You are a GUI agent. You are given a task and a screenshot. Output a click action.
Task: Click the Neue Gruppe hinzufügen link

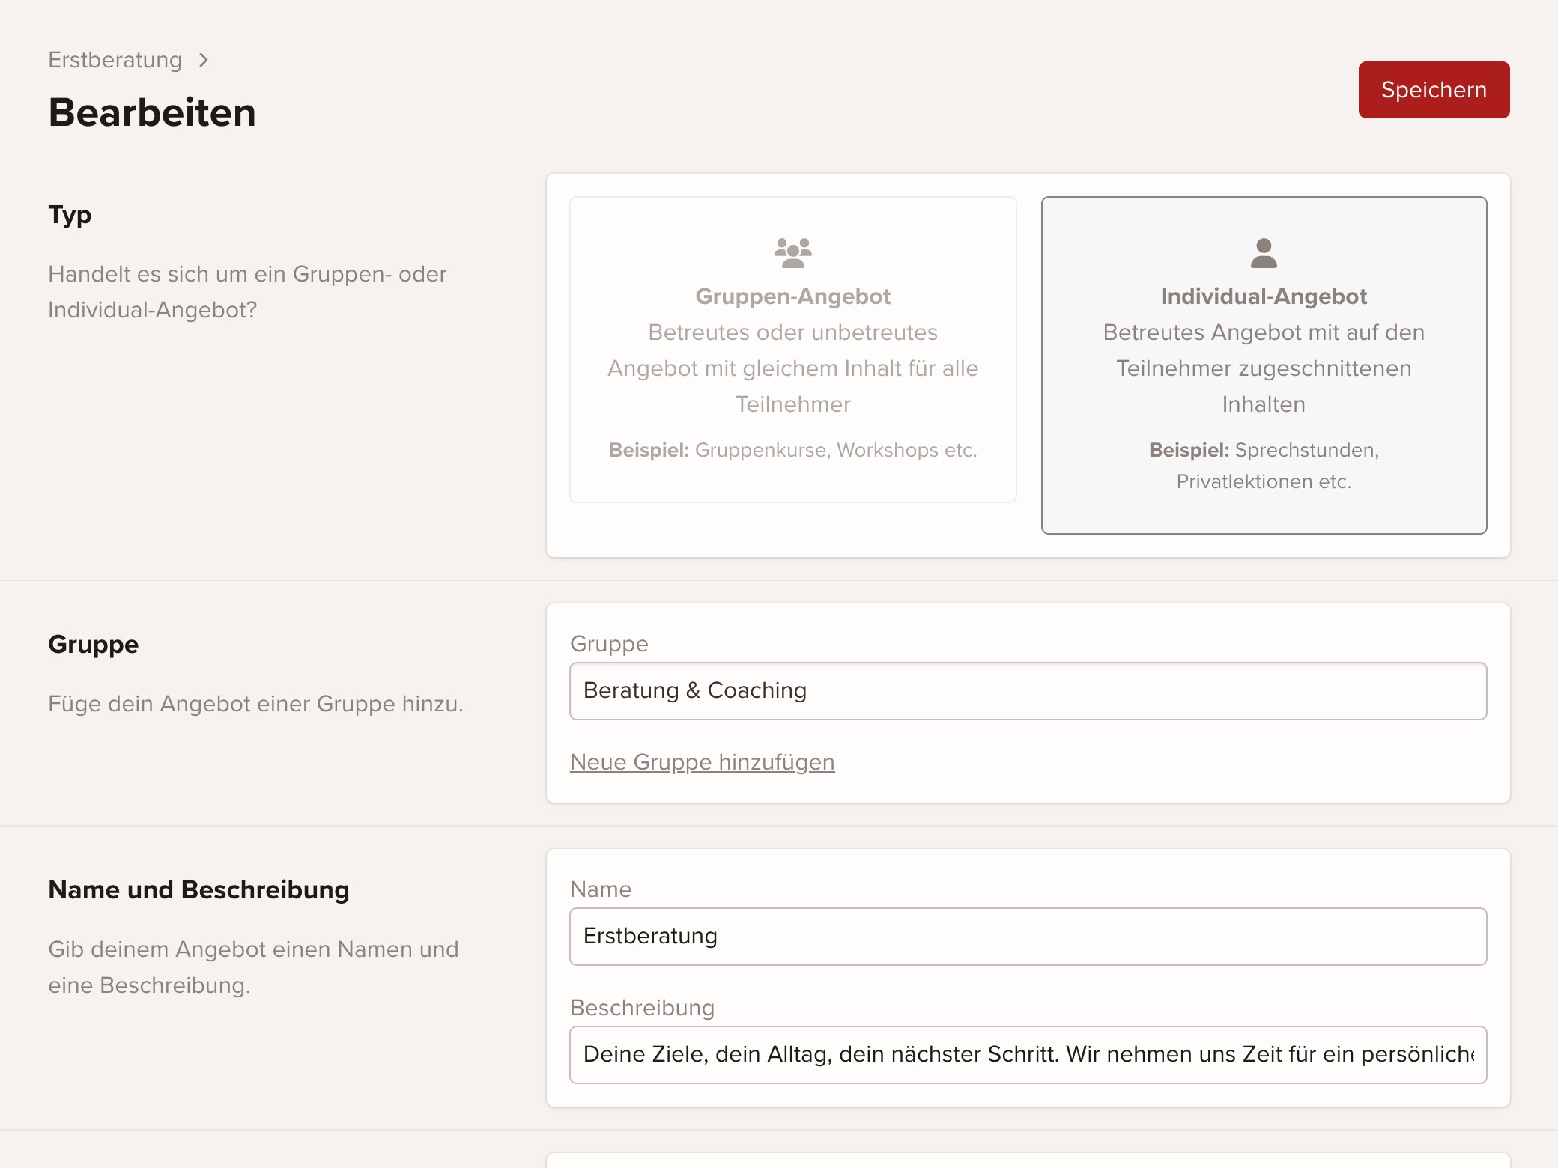pyautogui.click(x=702, y=762)
